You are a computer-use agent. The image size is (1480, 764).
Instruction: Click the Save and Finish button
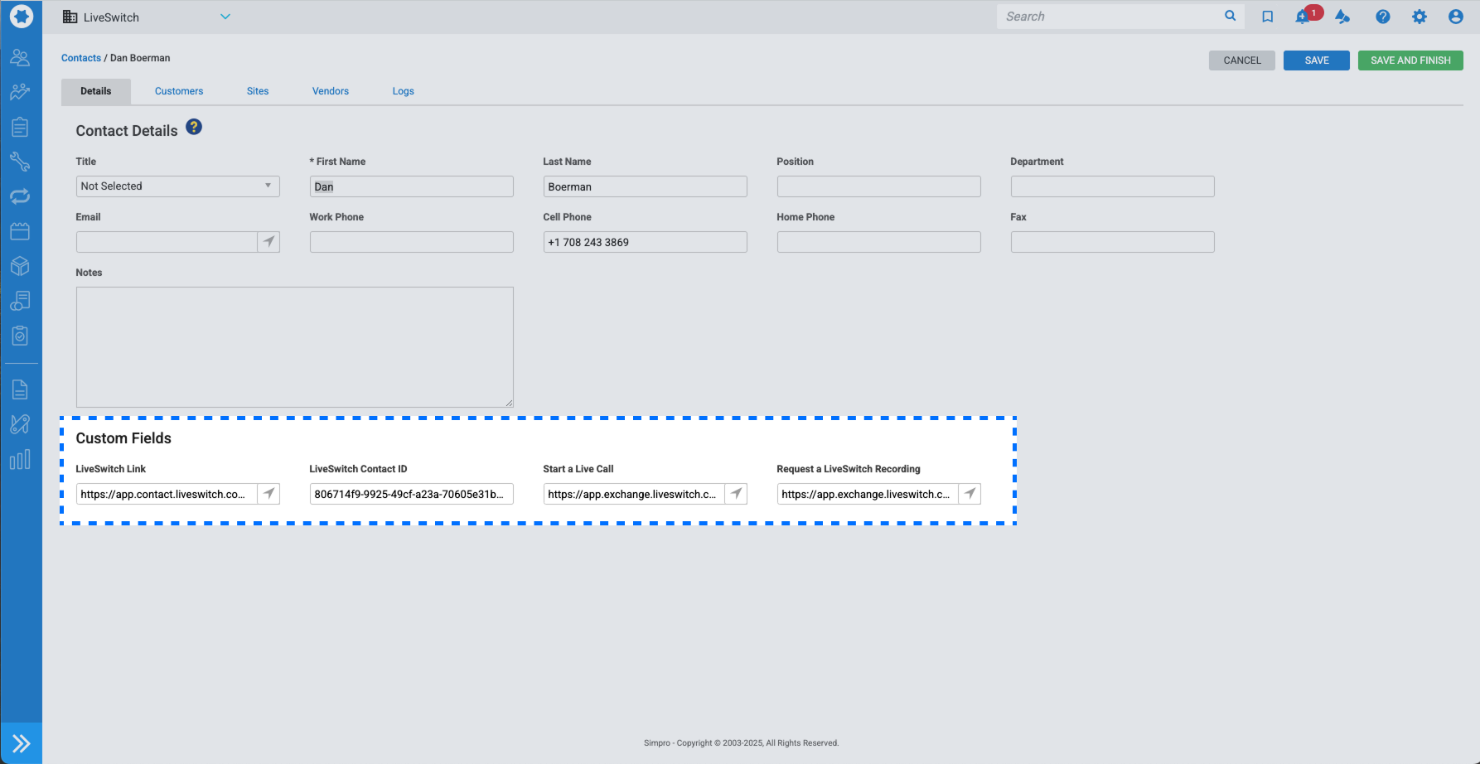point(1410,60)
